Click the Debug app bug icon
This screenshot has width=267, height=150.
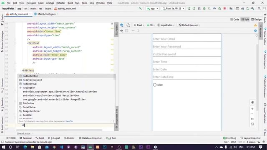pos(204,8)
